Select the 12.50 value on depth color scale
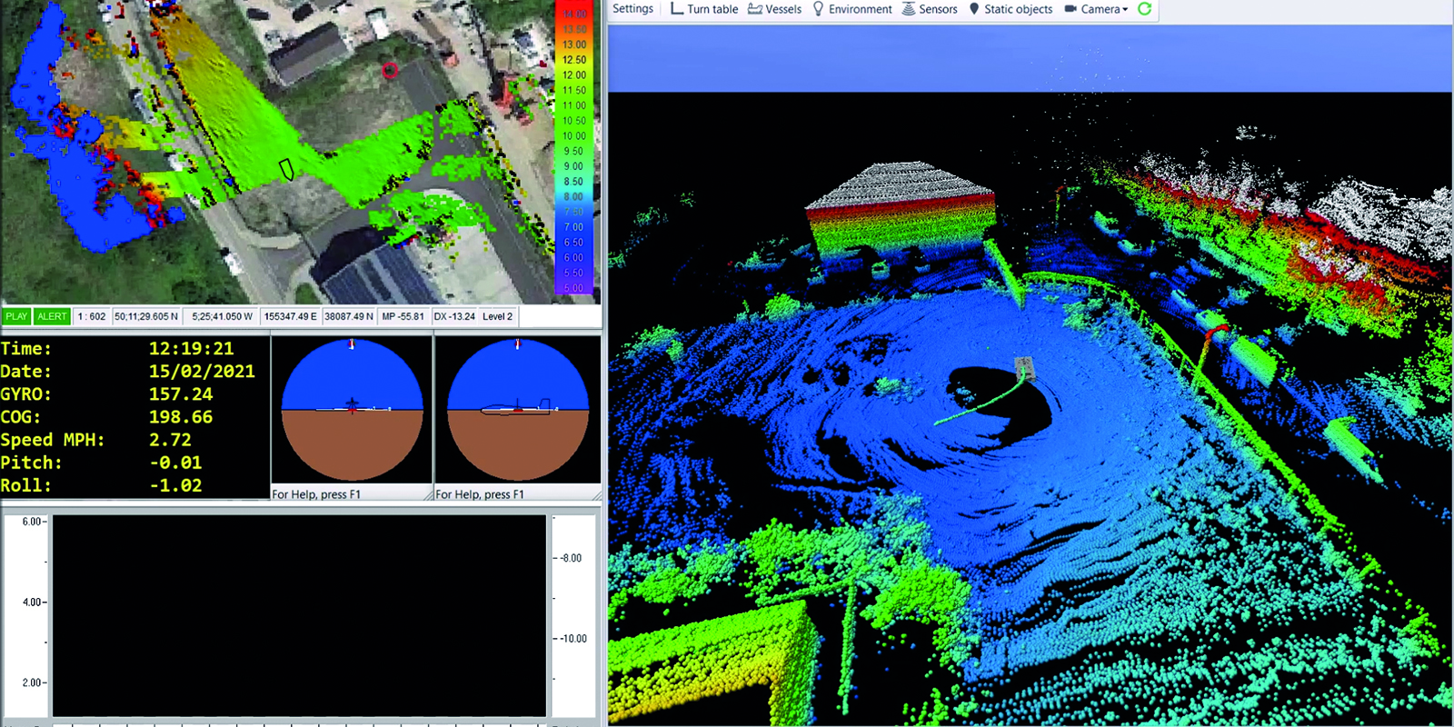 coord(573,60)
